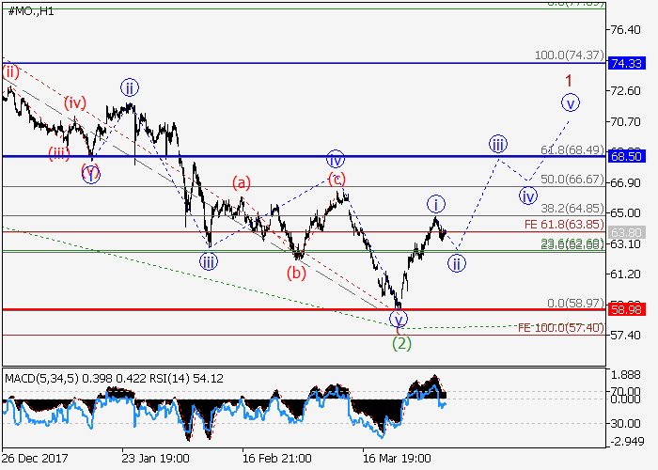Select the circled i label above recent peak
Image resolution: width=658 pixels, height=470 pixels.
(x=436, y=203)
